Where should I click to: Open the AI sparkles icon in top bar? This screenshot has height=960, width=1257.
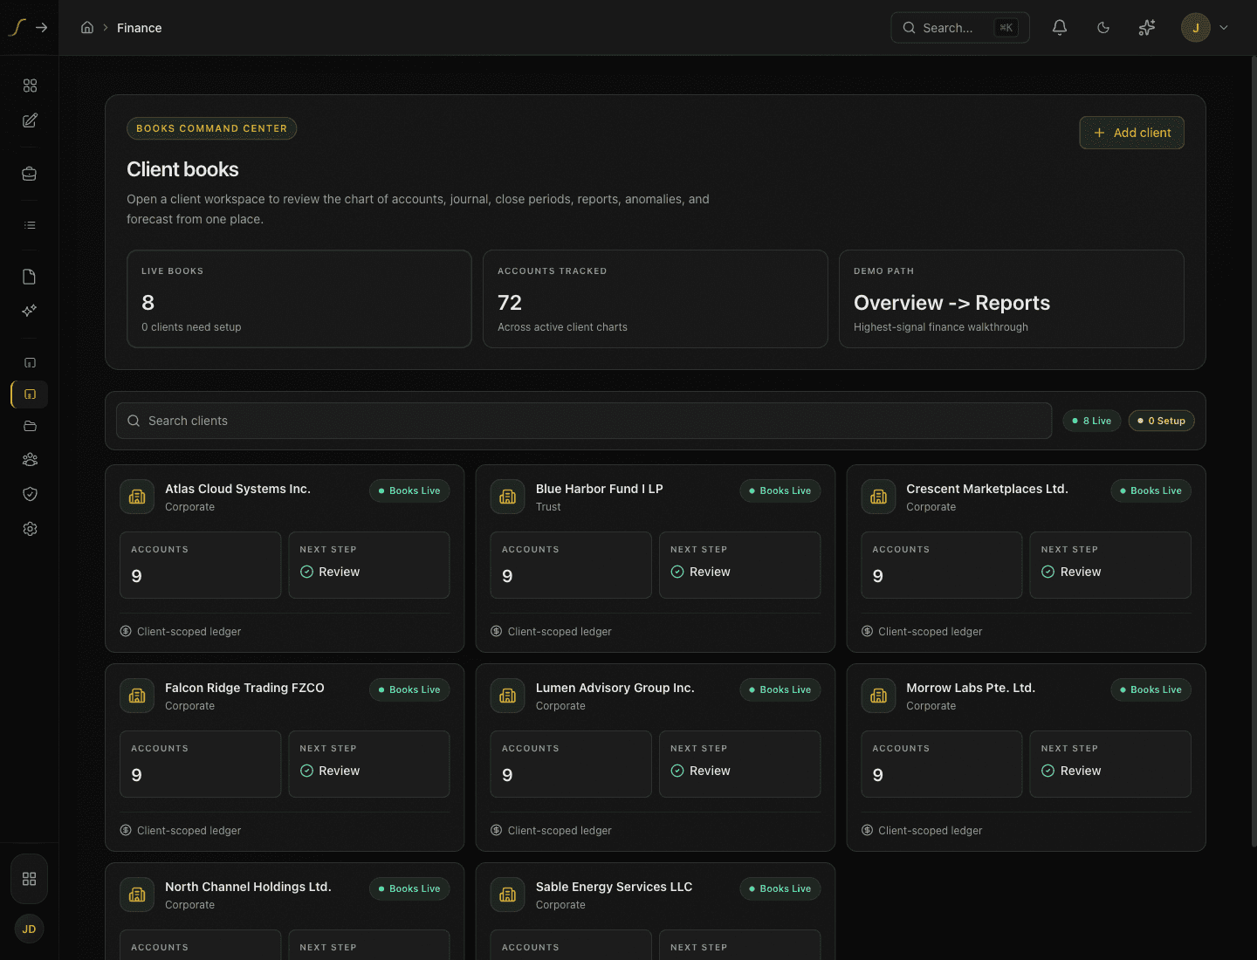1147,27
